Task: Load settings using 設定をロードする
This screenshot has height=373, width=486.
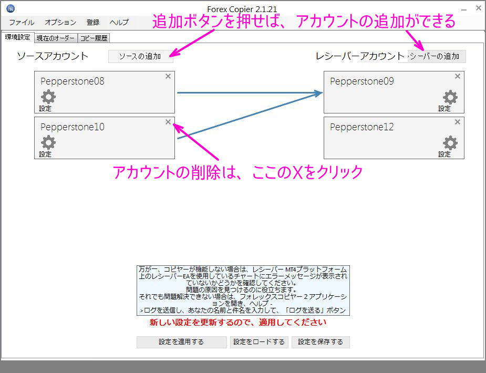Action: click(x=260, y=342)
